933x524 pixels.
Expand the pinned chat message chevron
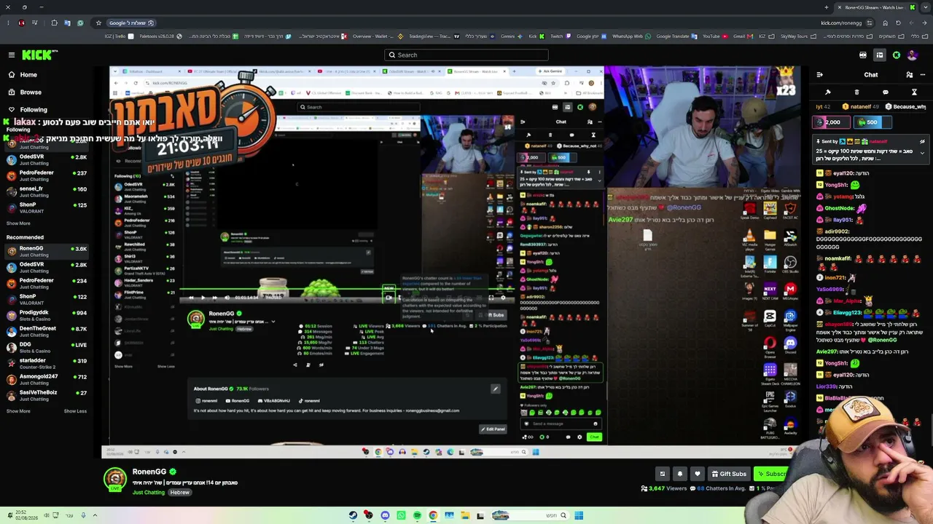point(922,153)
